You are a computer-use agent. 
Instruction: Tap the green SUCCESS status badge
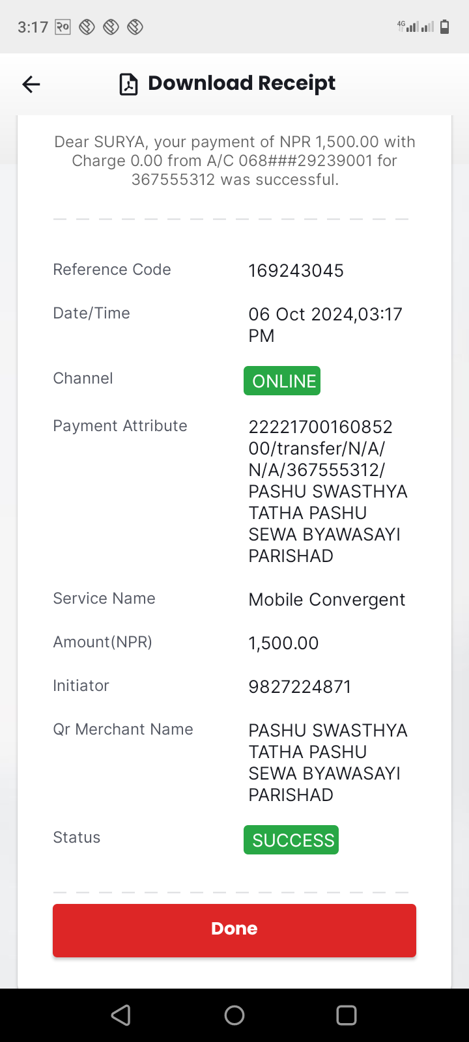[x=291, y=840]
